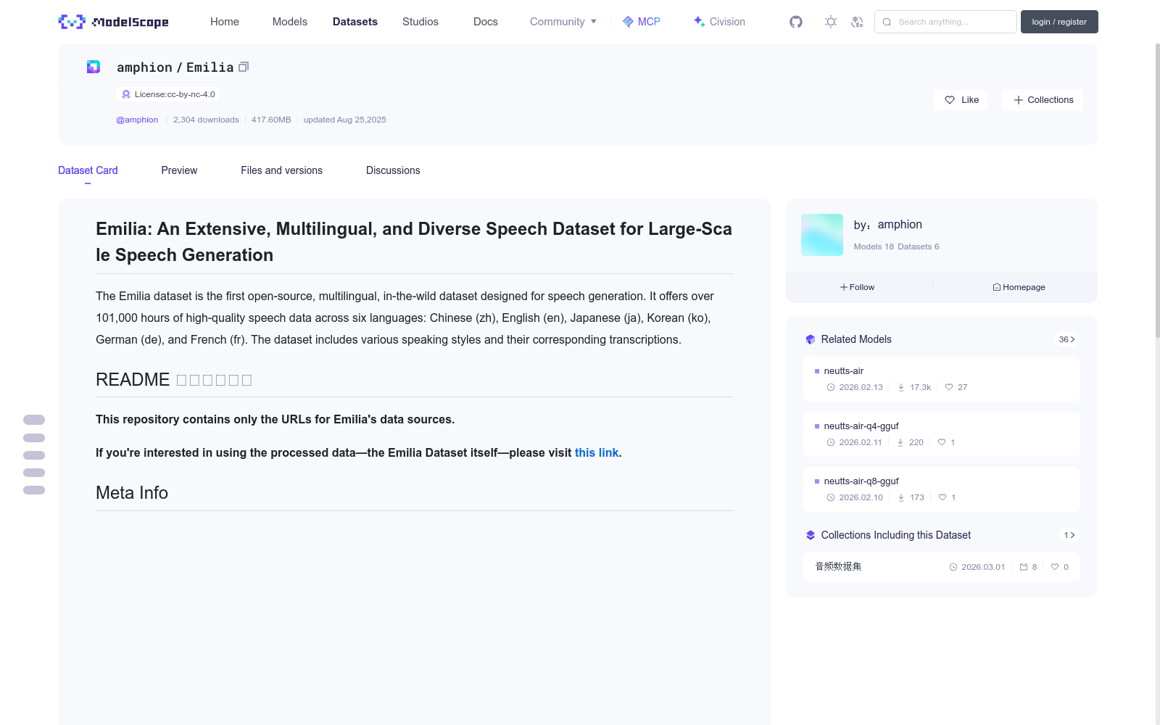Click the "17.3k" download count
Image resolution: width=1160 pixels, height=725 pixels.
pos(921,387)
